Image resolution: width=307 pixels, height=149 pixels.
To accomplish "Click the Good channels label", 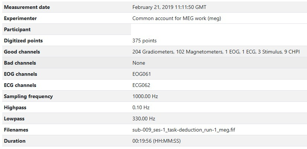I will click(x=22, y=52).
